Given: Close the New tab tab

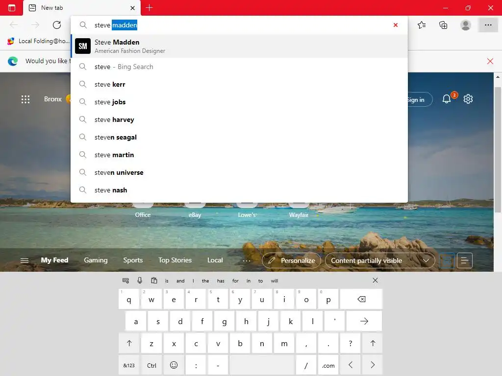Looking at the screenshot, I should click(132, 8).
